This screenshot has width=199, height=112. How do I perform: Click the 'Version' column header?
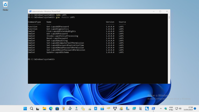(110, 22)
